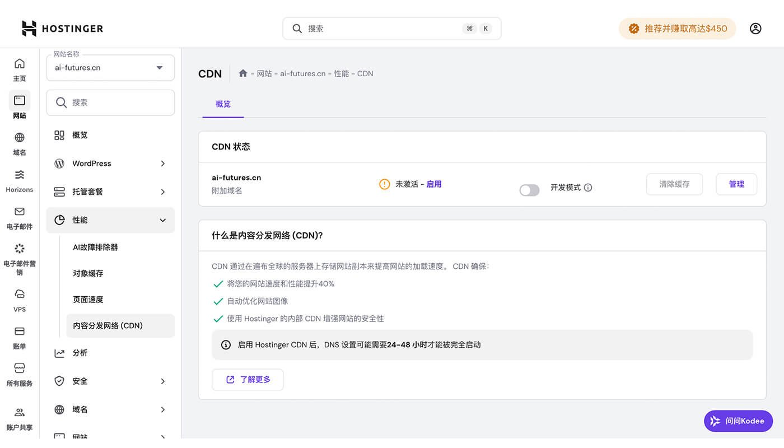Open the 网站名称 site selector dropdown
Viewport: 784px width, 448px height.
[110, 67]
